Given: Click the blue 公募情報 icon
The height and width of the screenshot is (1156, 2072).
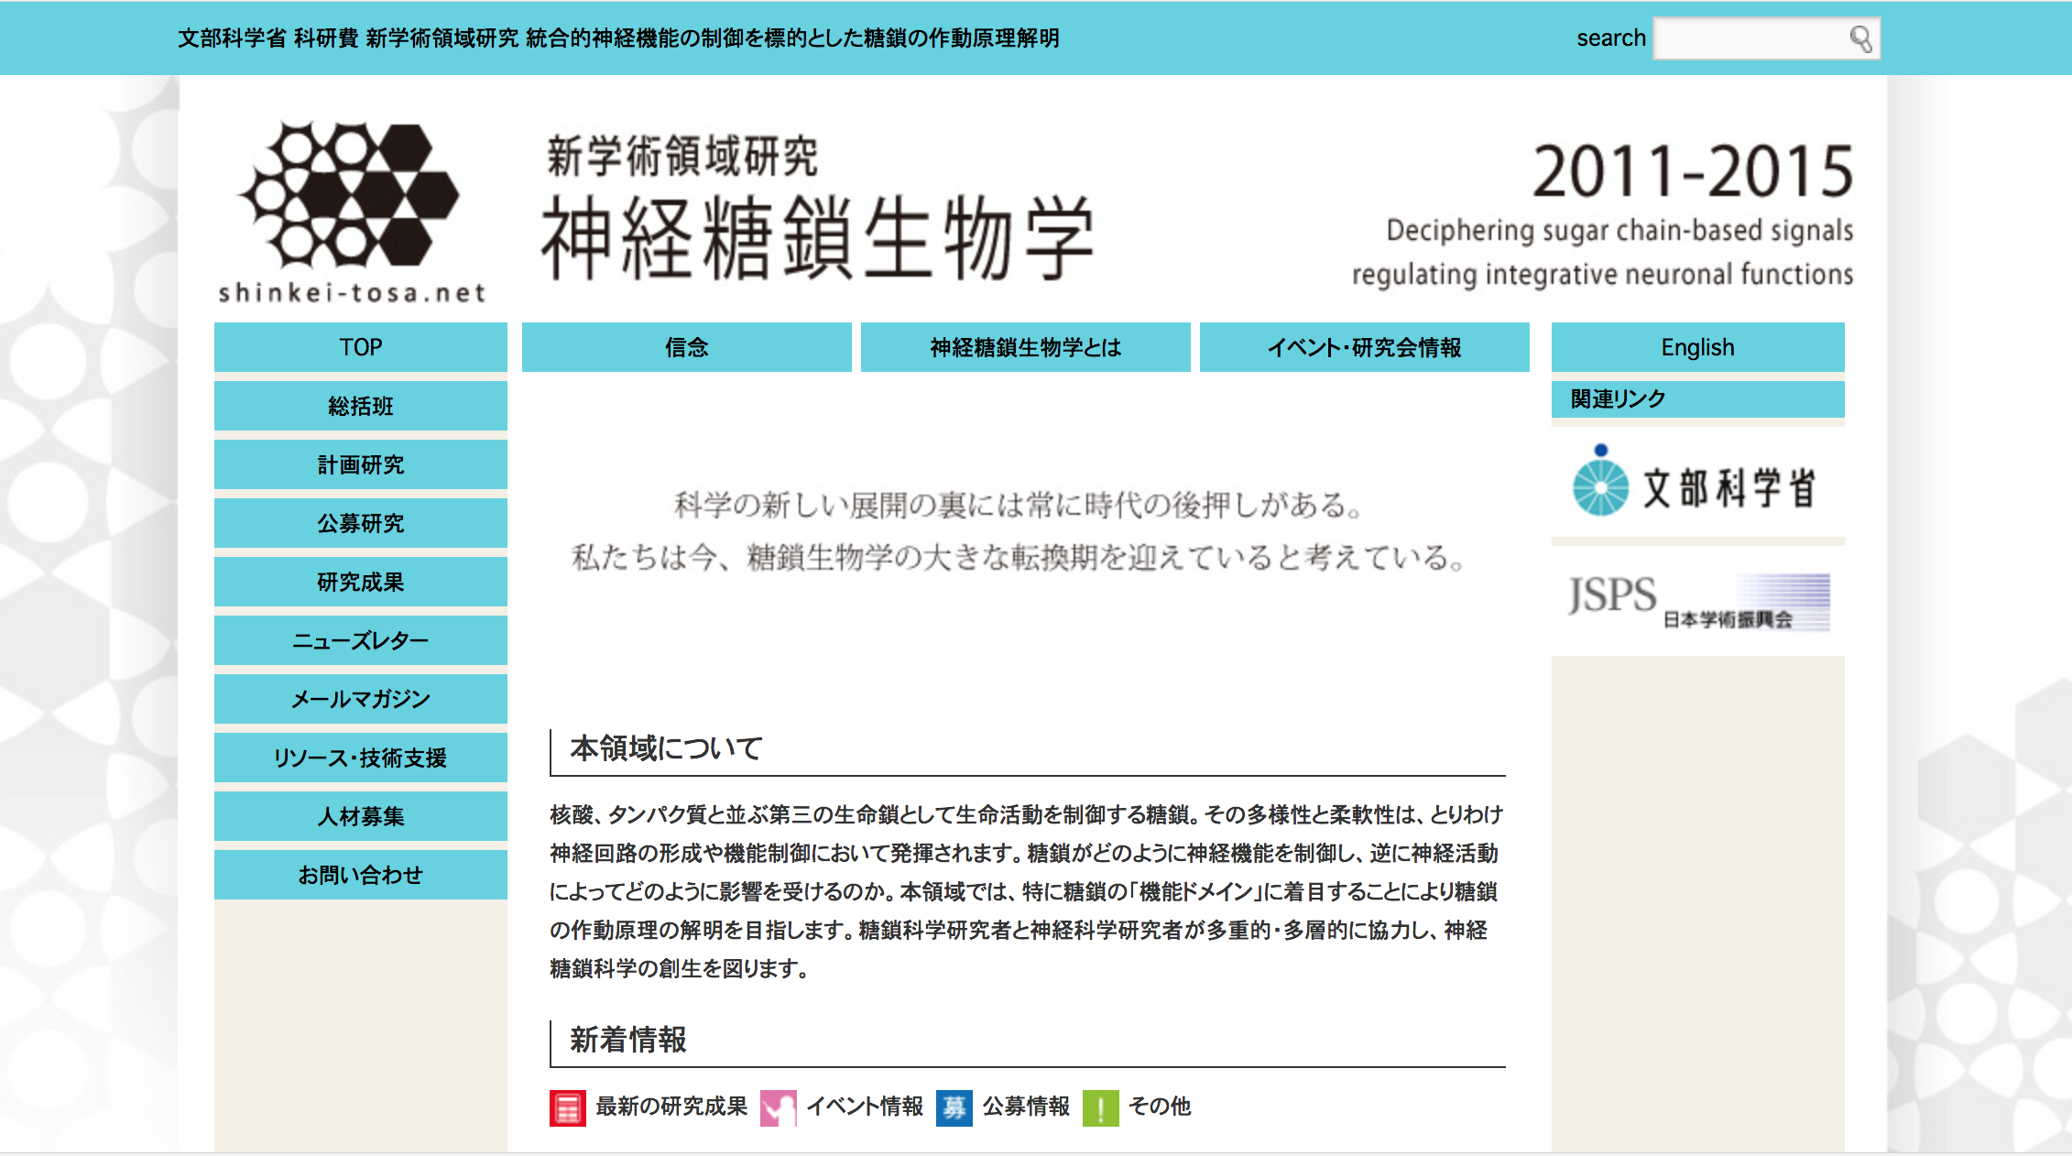Looking at the screenshot, I should 954,1107.
